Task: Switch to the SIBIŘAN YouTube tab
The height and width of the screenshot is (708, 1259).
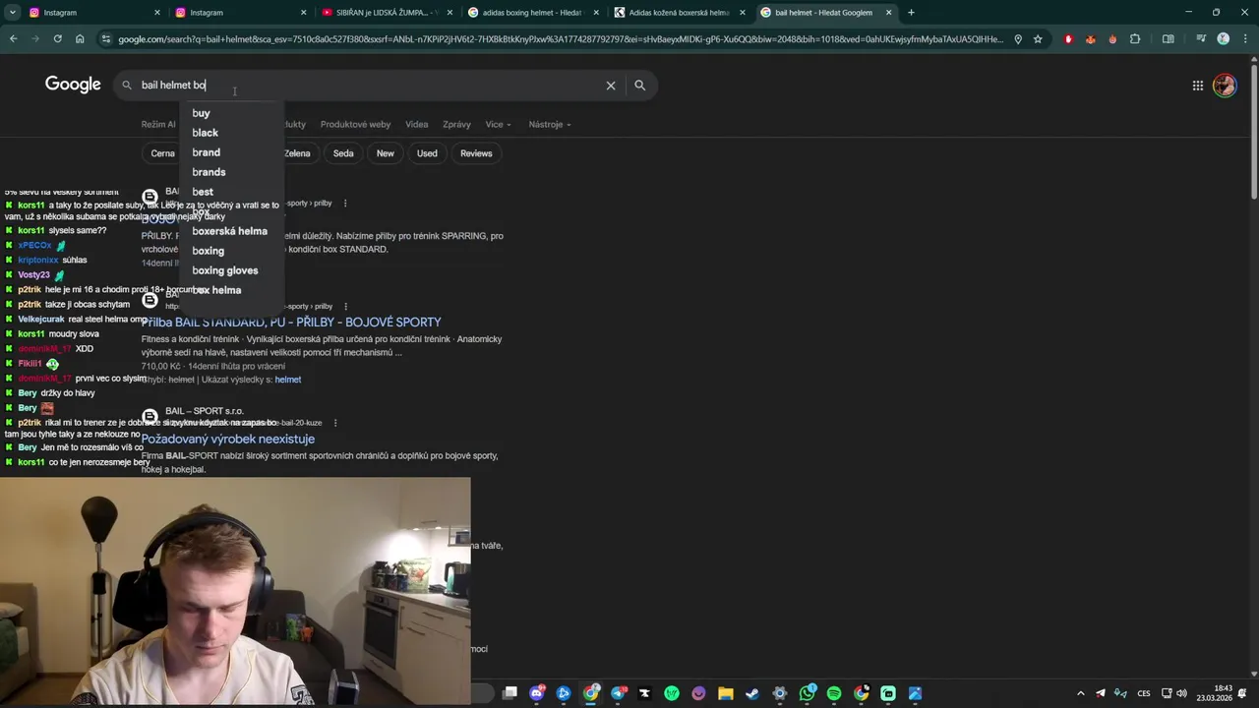Action: tap(388, 13)
